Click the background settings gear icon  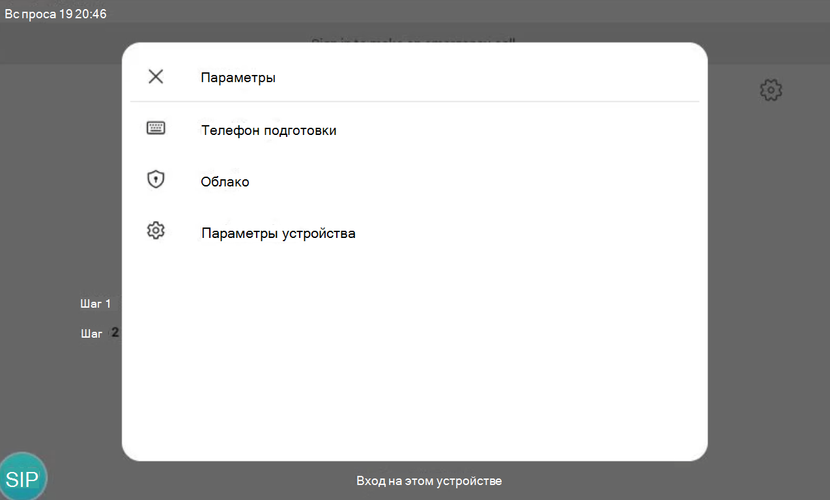771,90
